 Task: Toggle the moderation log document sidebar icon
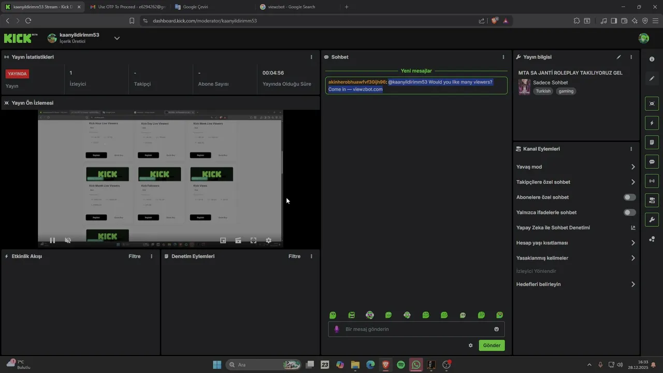[652, 142]
